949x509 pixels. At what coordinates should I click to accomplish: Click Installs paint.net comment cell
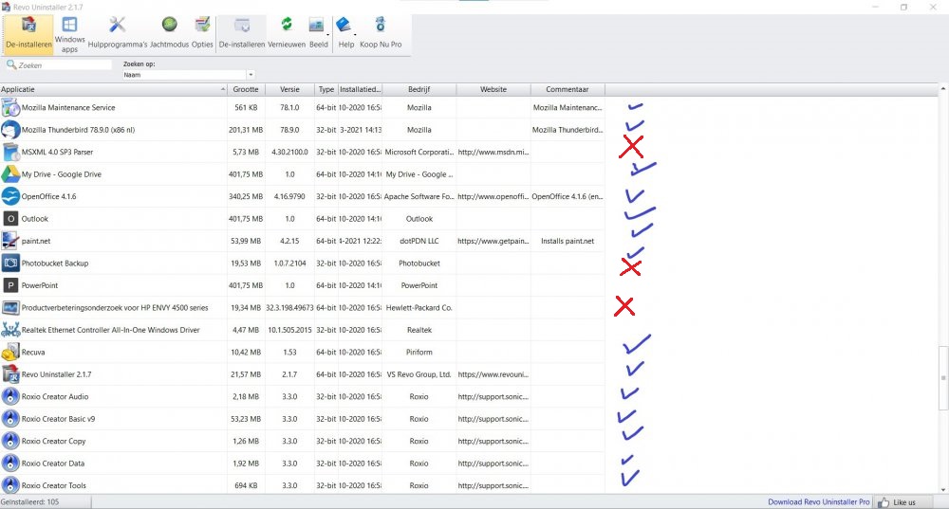click(568, 241)
